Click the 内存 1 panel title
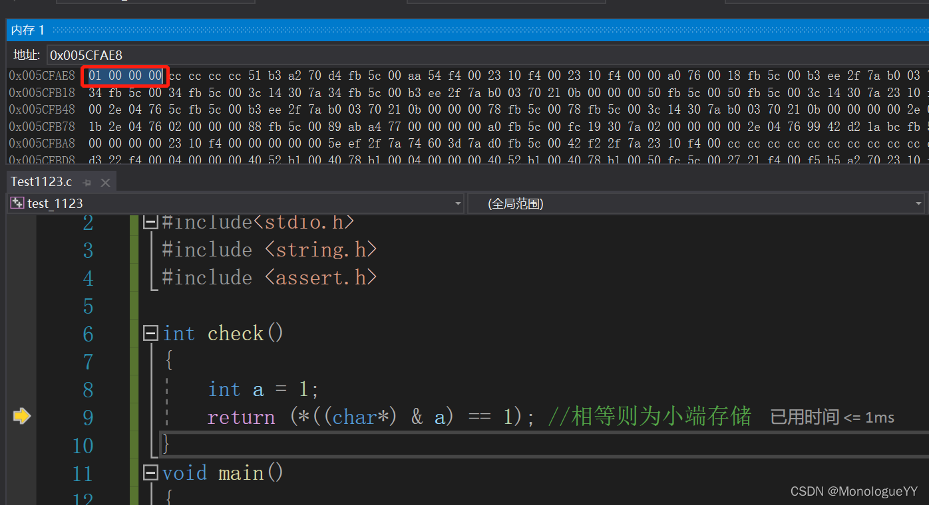Screen dimensions: 929x505 coord(28,30)
